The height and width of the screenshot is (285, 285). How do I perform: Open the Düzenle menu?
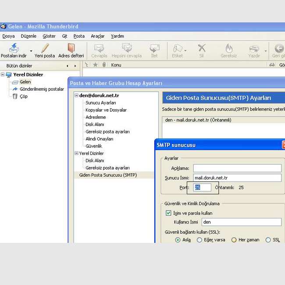click(x=28, y=36)
